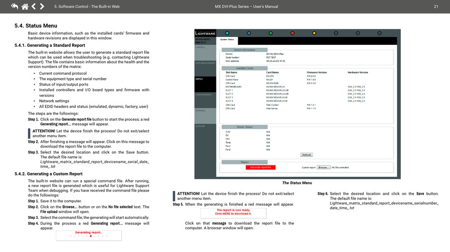The image size is (450, 252).
Task: Open the SUPPORT sidebar section
Action: click(200, 126)
